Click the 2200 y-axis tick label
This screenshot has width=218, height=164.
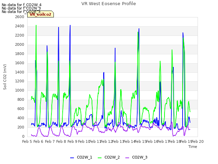20,35
